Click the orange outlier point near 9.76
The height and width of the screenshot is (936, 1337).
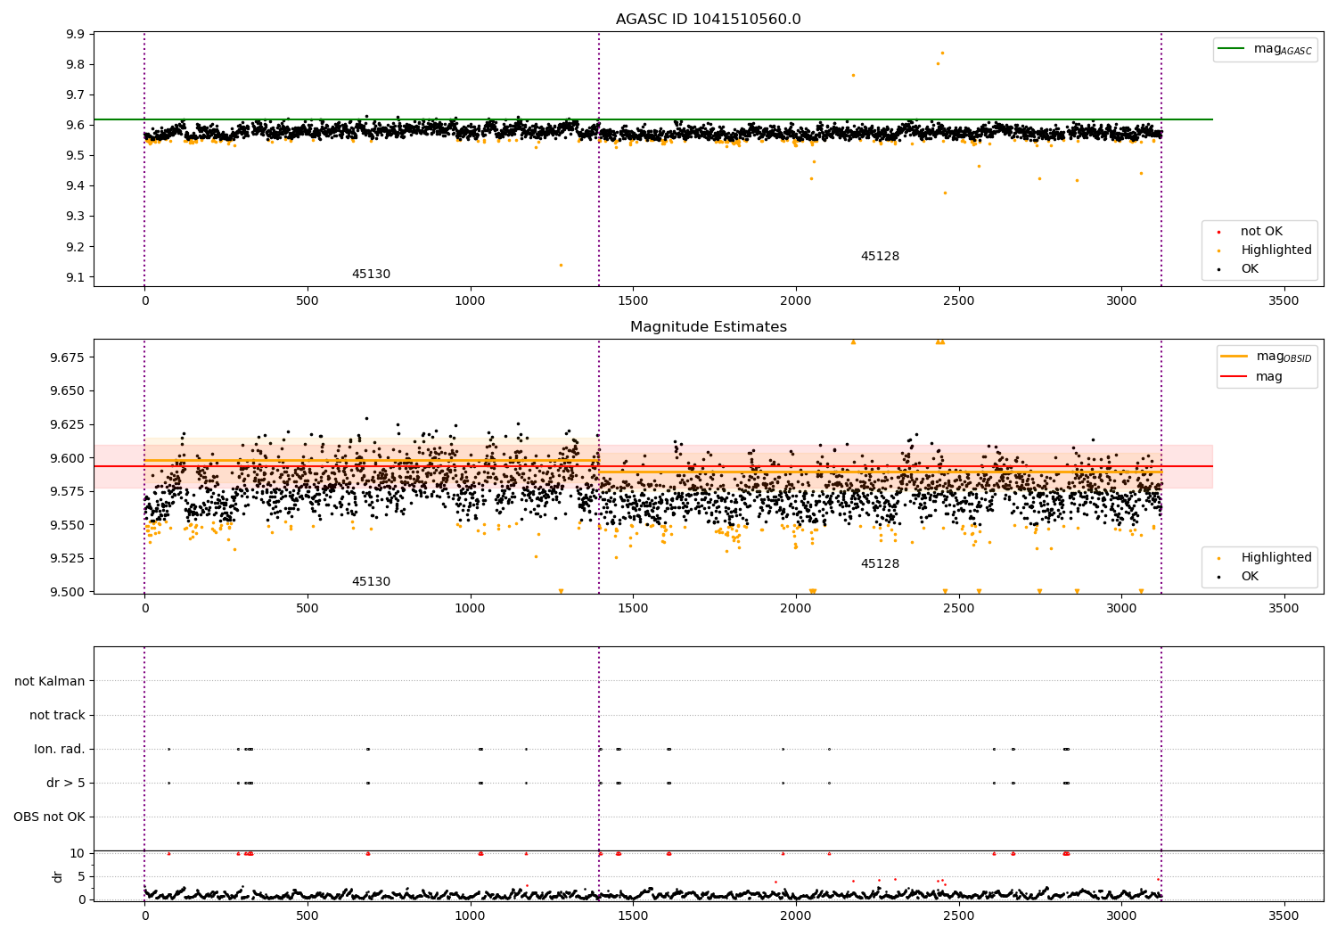point(853,75)
